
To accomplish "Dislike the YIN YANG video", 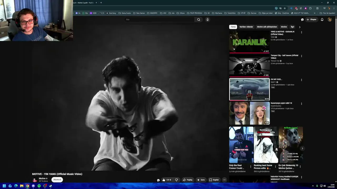I will point(176,180).
